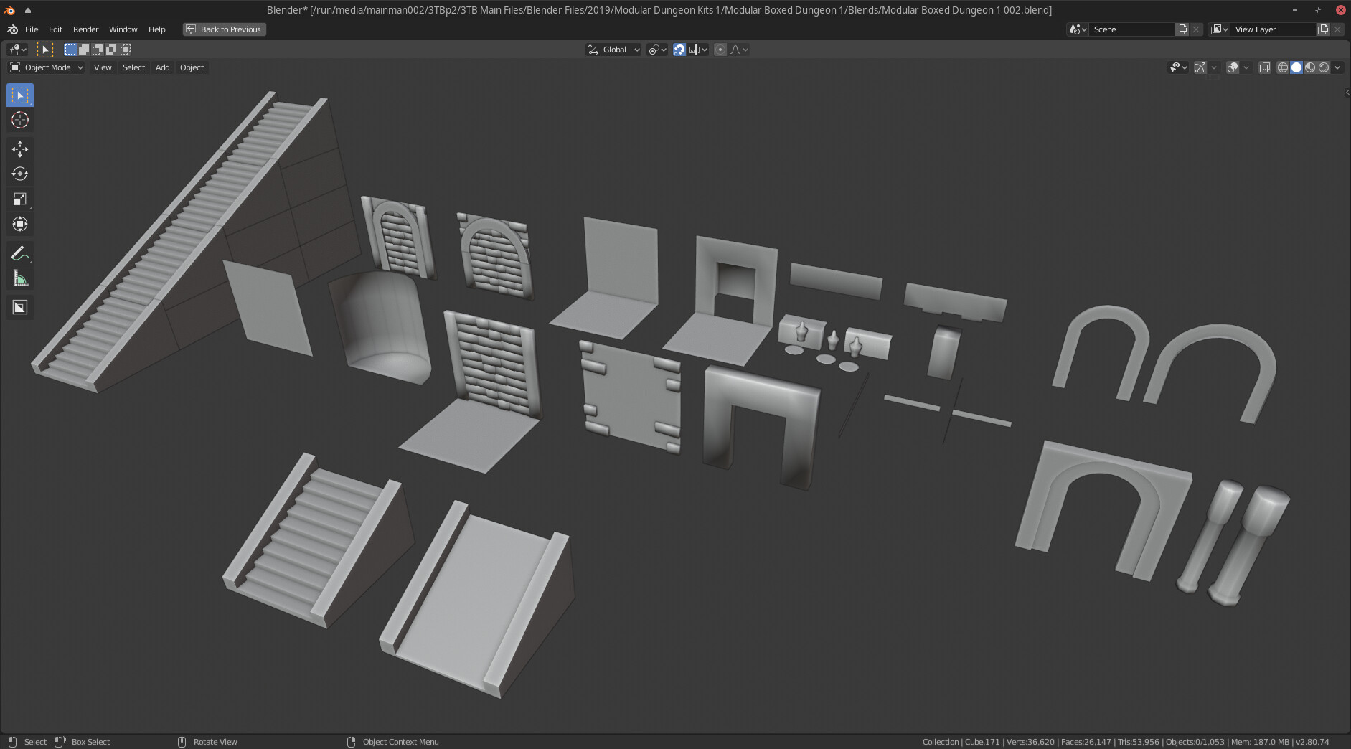Screen dimensions: 1351x749
Task: Toggle snapping with the magnet icon
Action: point(679,49)
